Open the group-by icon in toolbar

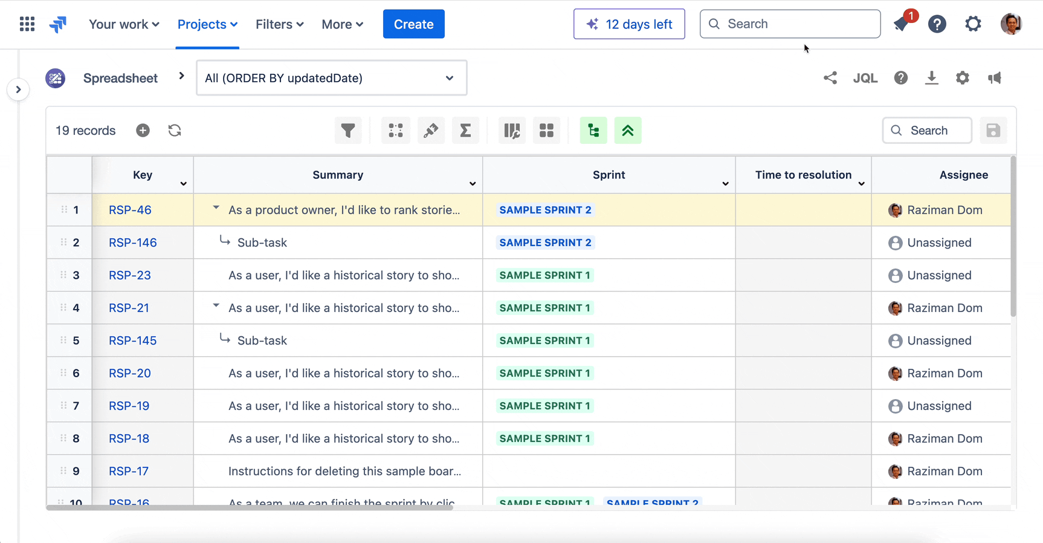(x=396, y=131)
